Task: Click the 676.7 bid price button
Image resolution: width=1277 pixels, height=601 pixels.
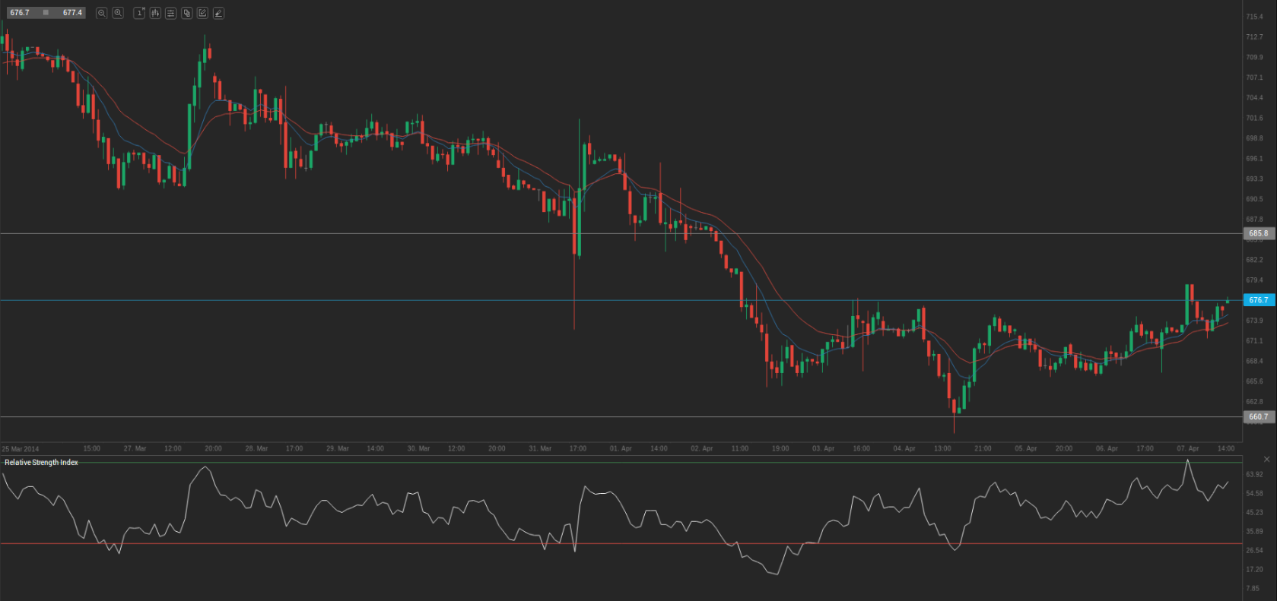Action: (20, 13)
